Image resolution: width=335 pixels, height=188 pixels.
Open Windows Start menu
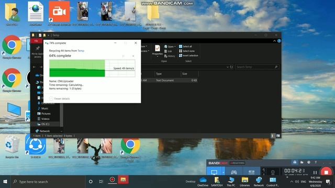[5, 182]
